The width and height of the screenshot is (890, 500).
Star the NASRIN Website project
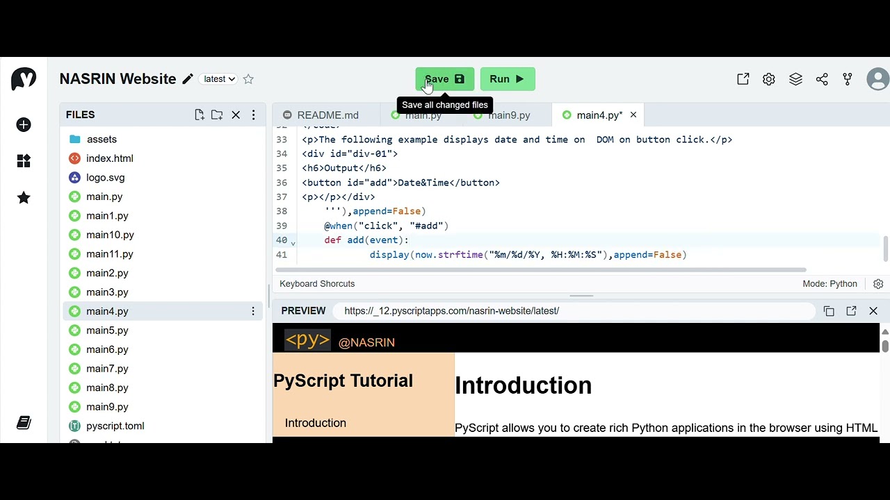tap(248, 79)
